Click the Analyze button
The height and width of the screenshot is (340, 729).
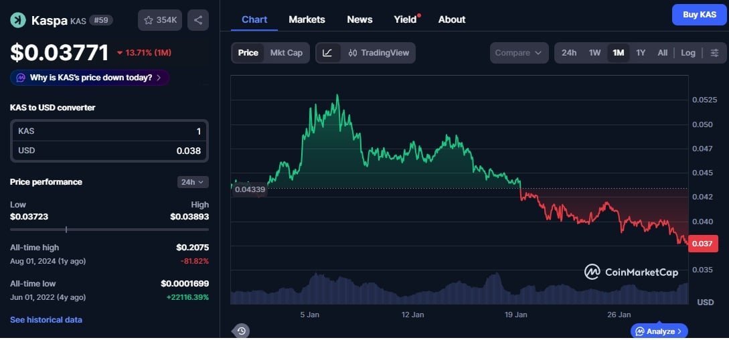pyautogui.click(x=659, y=331)
